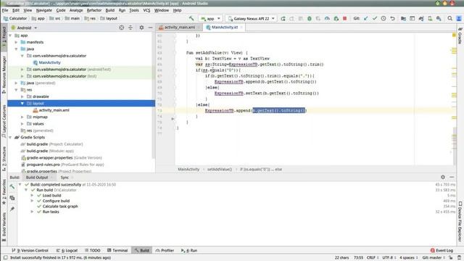The image size is (464, 261).
Task: Open the app run configuration dropdown
Action: tap(210, 18)
